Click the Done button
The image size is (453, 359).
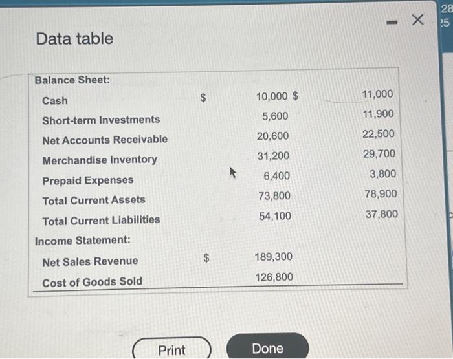pos(267,347)
